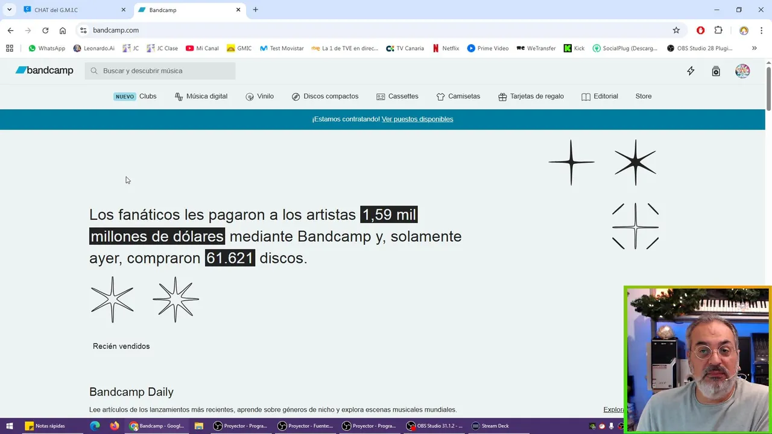This screenshot has width=772, height=434.
Task: Expand hidden bookmarks with the chevron
Action: point(754,48)
